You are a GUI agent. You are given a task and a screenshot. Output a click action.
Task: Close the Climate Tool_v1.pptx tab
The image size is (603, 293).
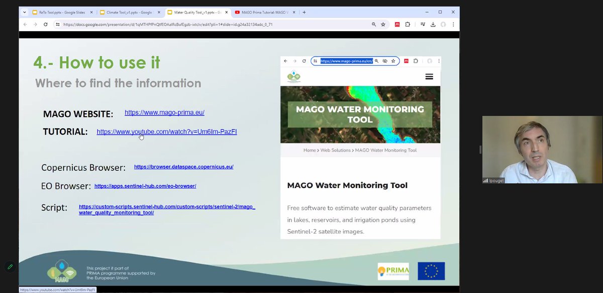click(x=159, y=12)
